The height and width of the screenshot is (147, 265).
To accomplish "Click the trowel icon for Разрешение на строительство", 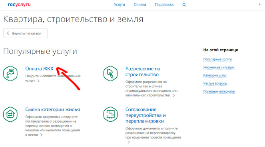I will 110,74.
